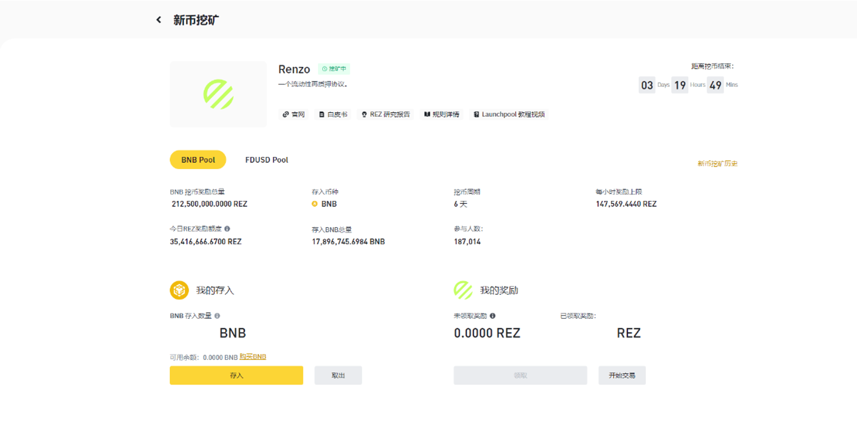Click info icon next to 今日REZ奖励额度
The height and width of the screenshot is (434, 857).
227,229
